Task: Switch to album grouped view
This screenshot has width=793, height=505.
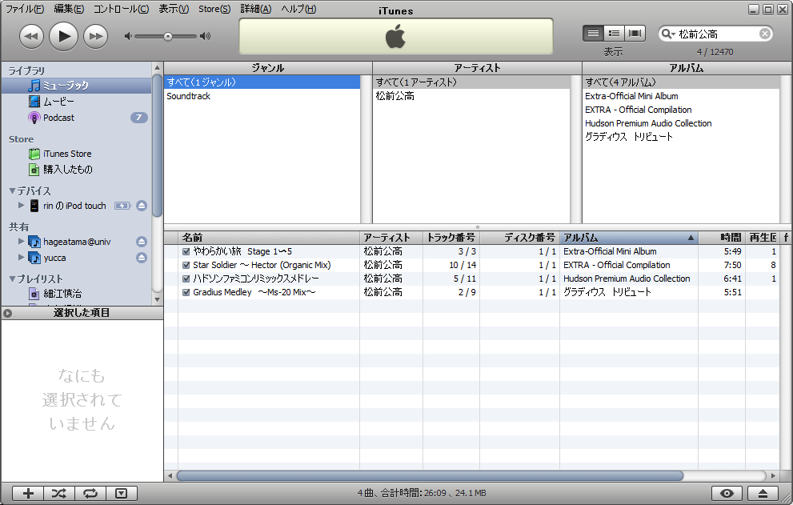Action: 614,34
